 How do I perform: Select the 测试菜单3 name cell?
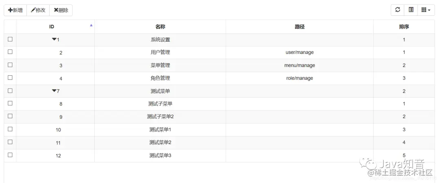160,155
